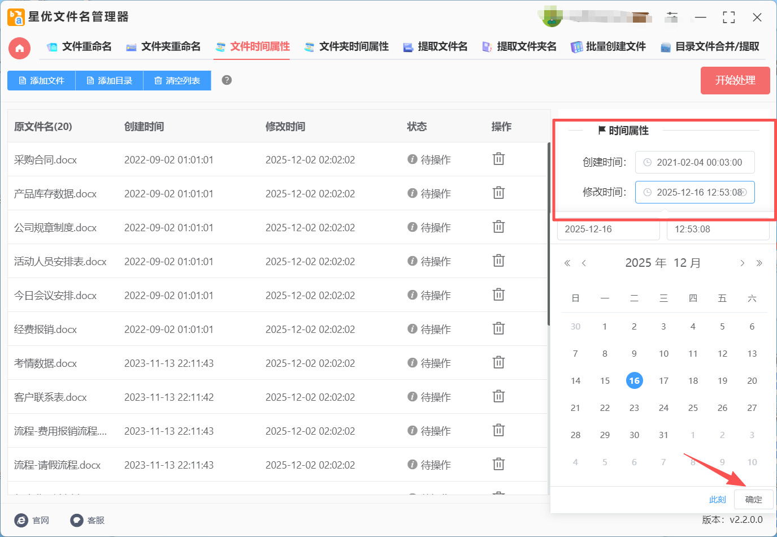Screen dimensions: 777x537
Task: Click the 此刻 link
Action: coord(717,500)
